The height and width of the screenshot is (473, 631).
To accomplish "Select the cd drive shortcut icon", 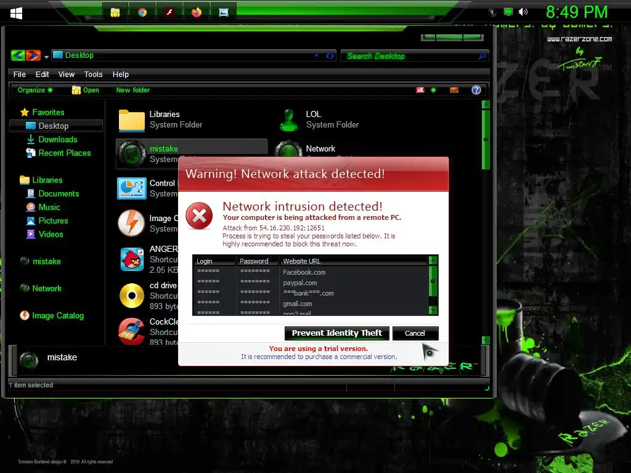I will [132, 296].
